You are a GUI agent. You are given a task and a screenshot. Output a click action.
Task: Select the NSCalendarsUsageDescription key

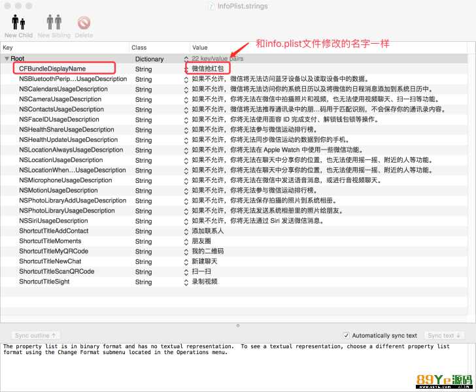click(x=63, y=89)
